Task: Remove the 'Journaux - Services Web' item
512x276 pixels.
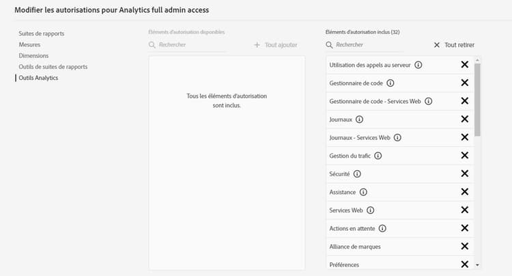Action: (464, 137)
